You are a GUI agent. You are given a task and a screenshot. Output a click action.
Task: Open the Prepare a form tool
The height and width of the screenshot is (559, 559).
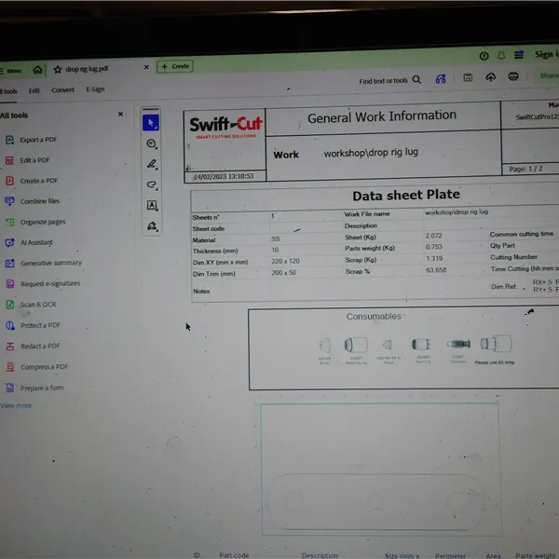pos(34,388)
